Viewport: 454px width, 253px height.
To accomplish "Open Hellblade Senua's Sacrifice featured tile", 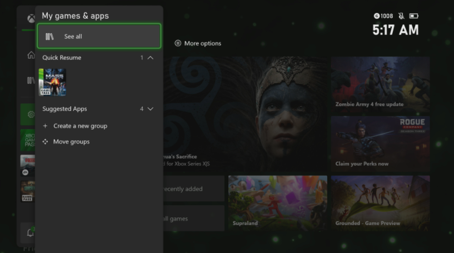I will [x=246, y=114].
